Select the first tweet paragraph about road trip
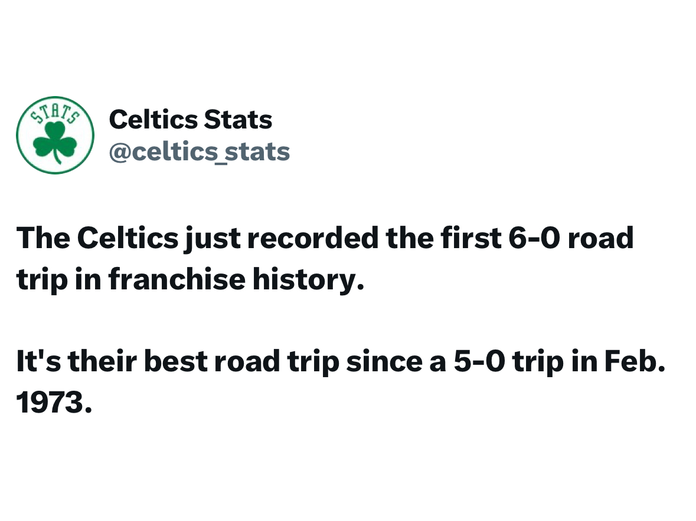696x521 pixels. pyautogui.click(x=325, y=259)
